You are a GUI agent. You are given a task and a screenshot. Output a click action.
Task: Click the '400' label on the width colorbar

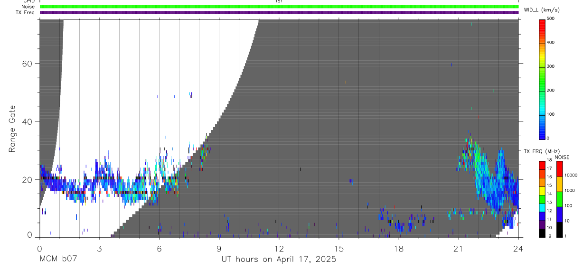[x=551, y=43]
